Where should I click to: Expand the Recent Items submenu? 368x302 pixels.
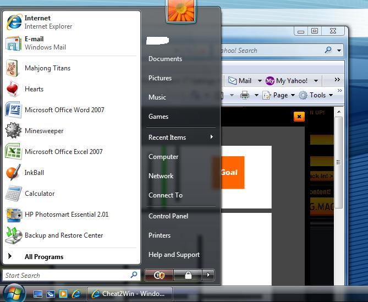[x=180, y=138]
